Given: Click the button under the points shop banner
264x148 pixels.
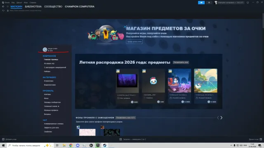Looking at the screenshot, I should coord(134,42).
